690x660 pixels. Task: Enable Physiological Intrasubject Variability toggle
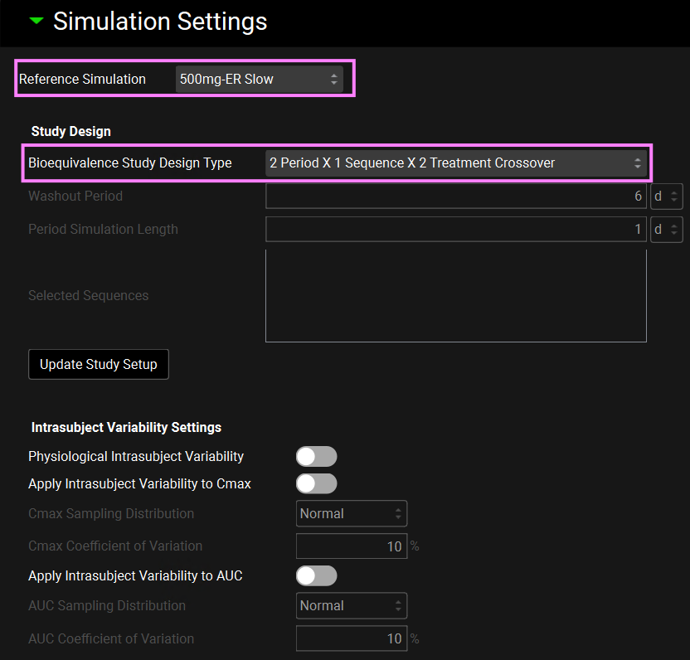click(317, 457)
